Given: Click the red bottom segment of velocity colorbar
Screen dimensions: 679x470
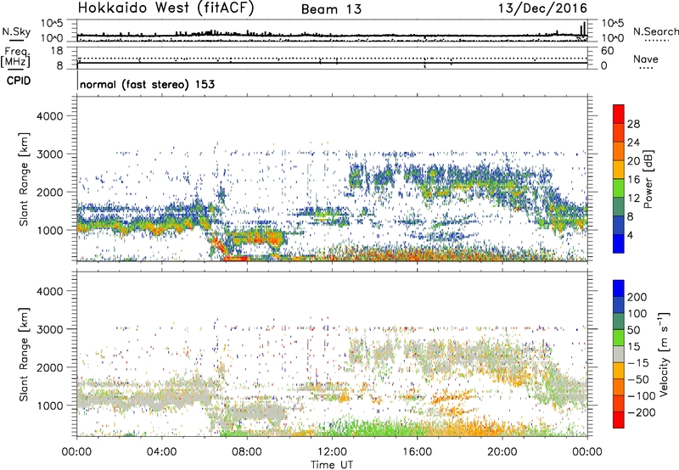Looking at the screenshot, I should pyautogui.click(x=619, y=420).
